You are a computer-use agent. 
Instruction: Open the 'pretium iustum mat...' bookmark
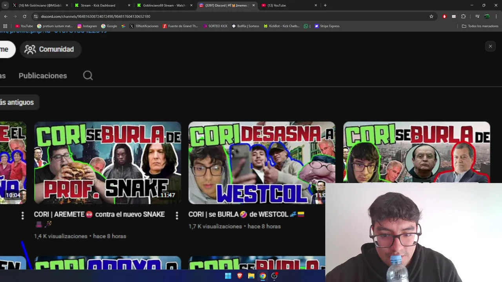pyautogui.click(x=55, y=26)
